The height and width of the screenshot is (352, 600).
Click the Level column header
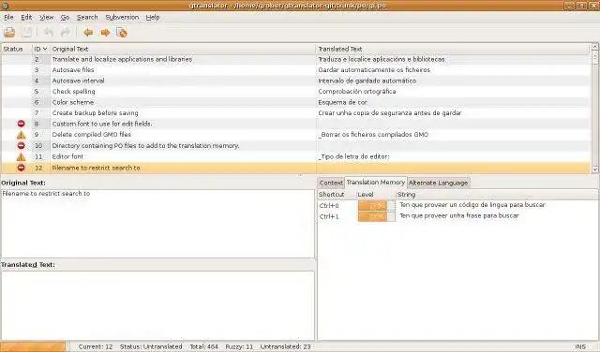376,194
